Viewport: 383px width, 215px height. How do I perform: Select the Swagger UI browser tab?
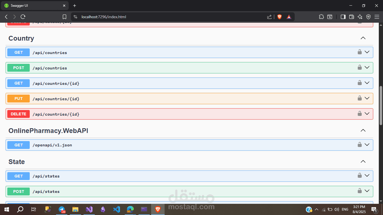34,6
